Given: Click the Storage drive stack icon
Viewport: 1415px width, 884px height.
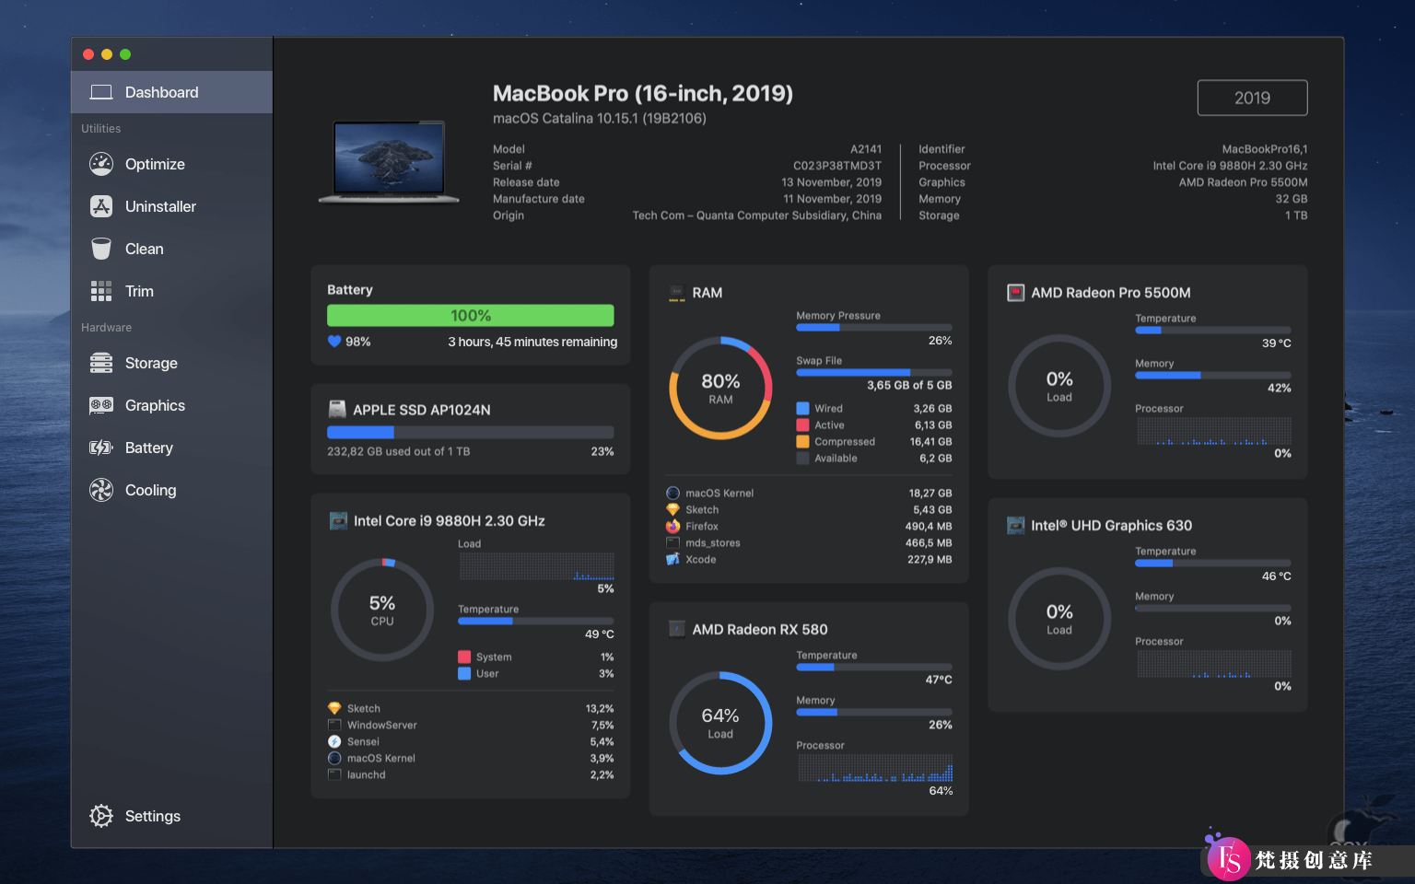Looking at the screenshot, I should tap(101, 363).
